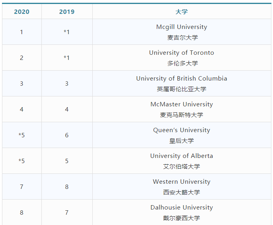Viewport: 273px width, 225px height.
Task: Click the 2020 column header
Action: pyautogui.click(x=21, y=12)
